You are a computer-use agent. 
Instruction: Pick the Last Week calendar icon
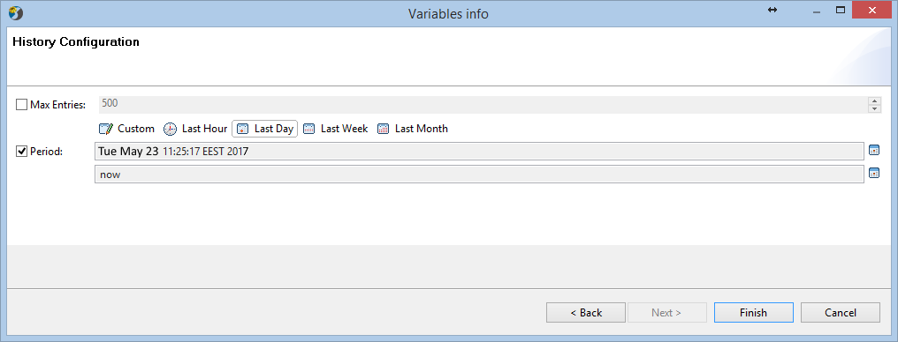pos(308,129)
